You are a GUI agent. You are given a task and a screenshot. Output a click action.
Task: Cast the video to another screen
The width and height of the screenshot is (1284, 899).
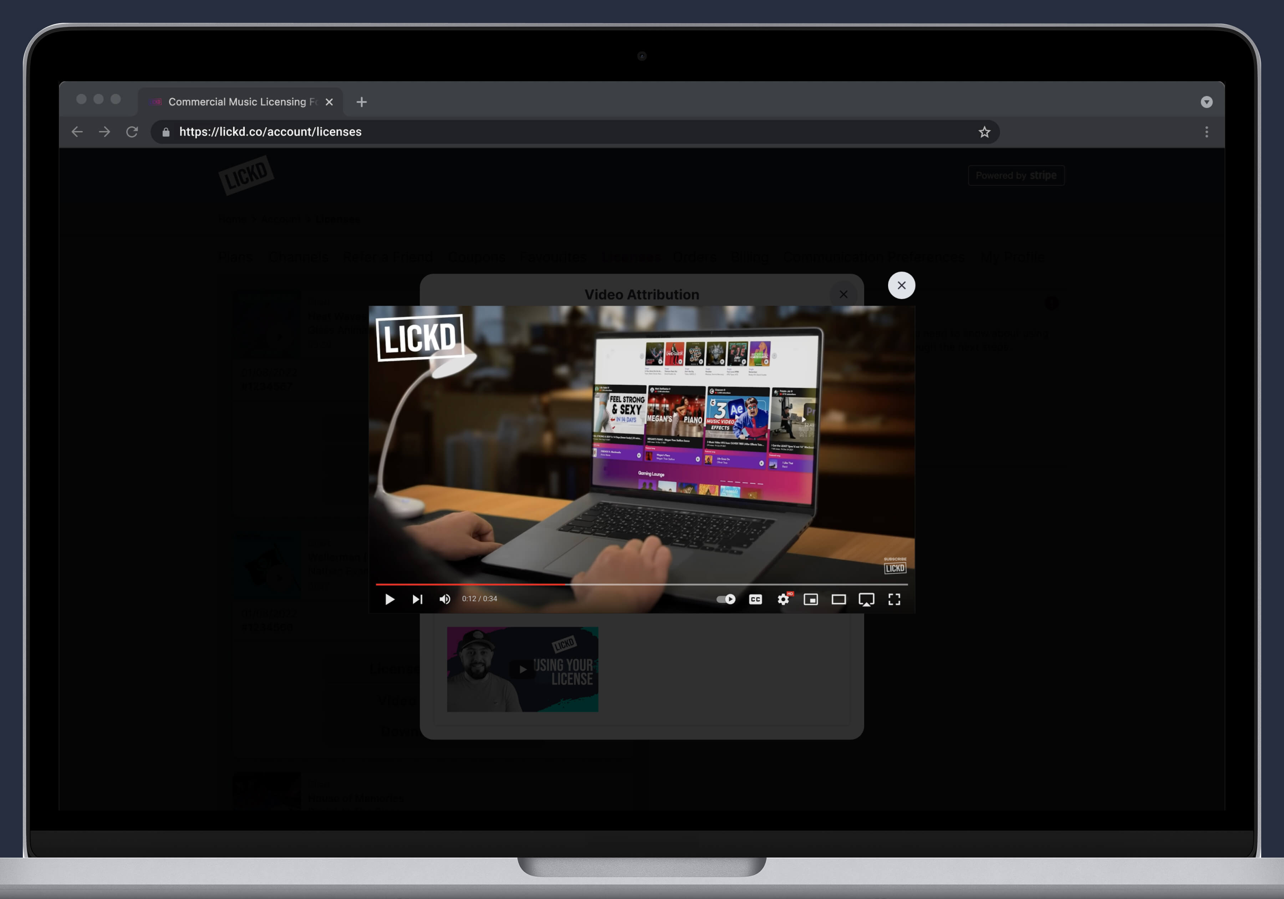pyautogui.click(x=867, y=599)
